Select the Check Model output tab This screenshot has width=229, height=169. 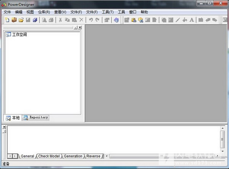(x=49, y=156)
